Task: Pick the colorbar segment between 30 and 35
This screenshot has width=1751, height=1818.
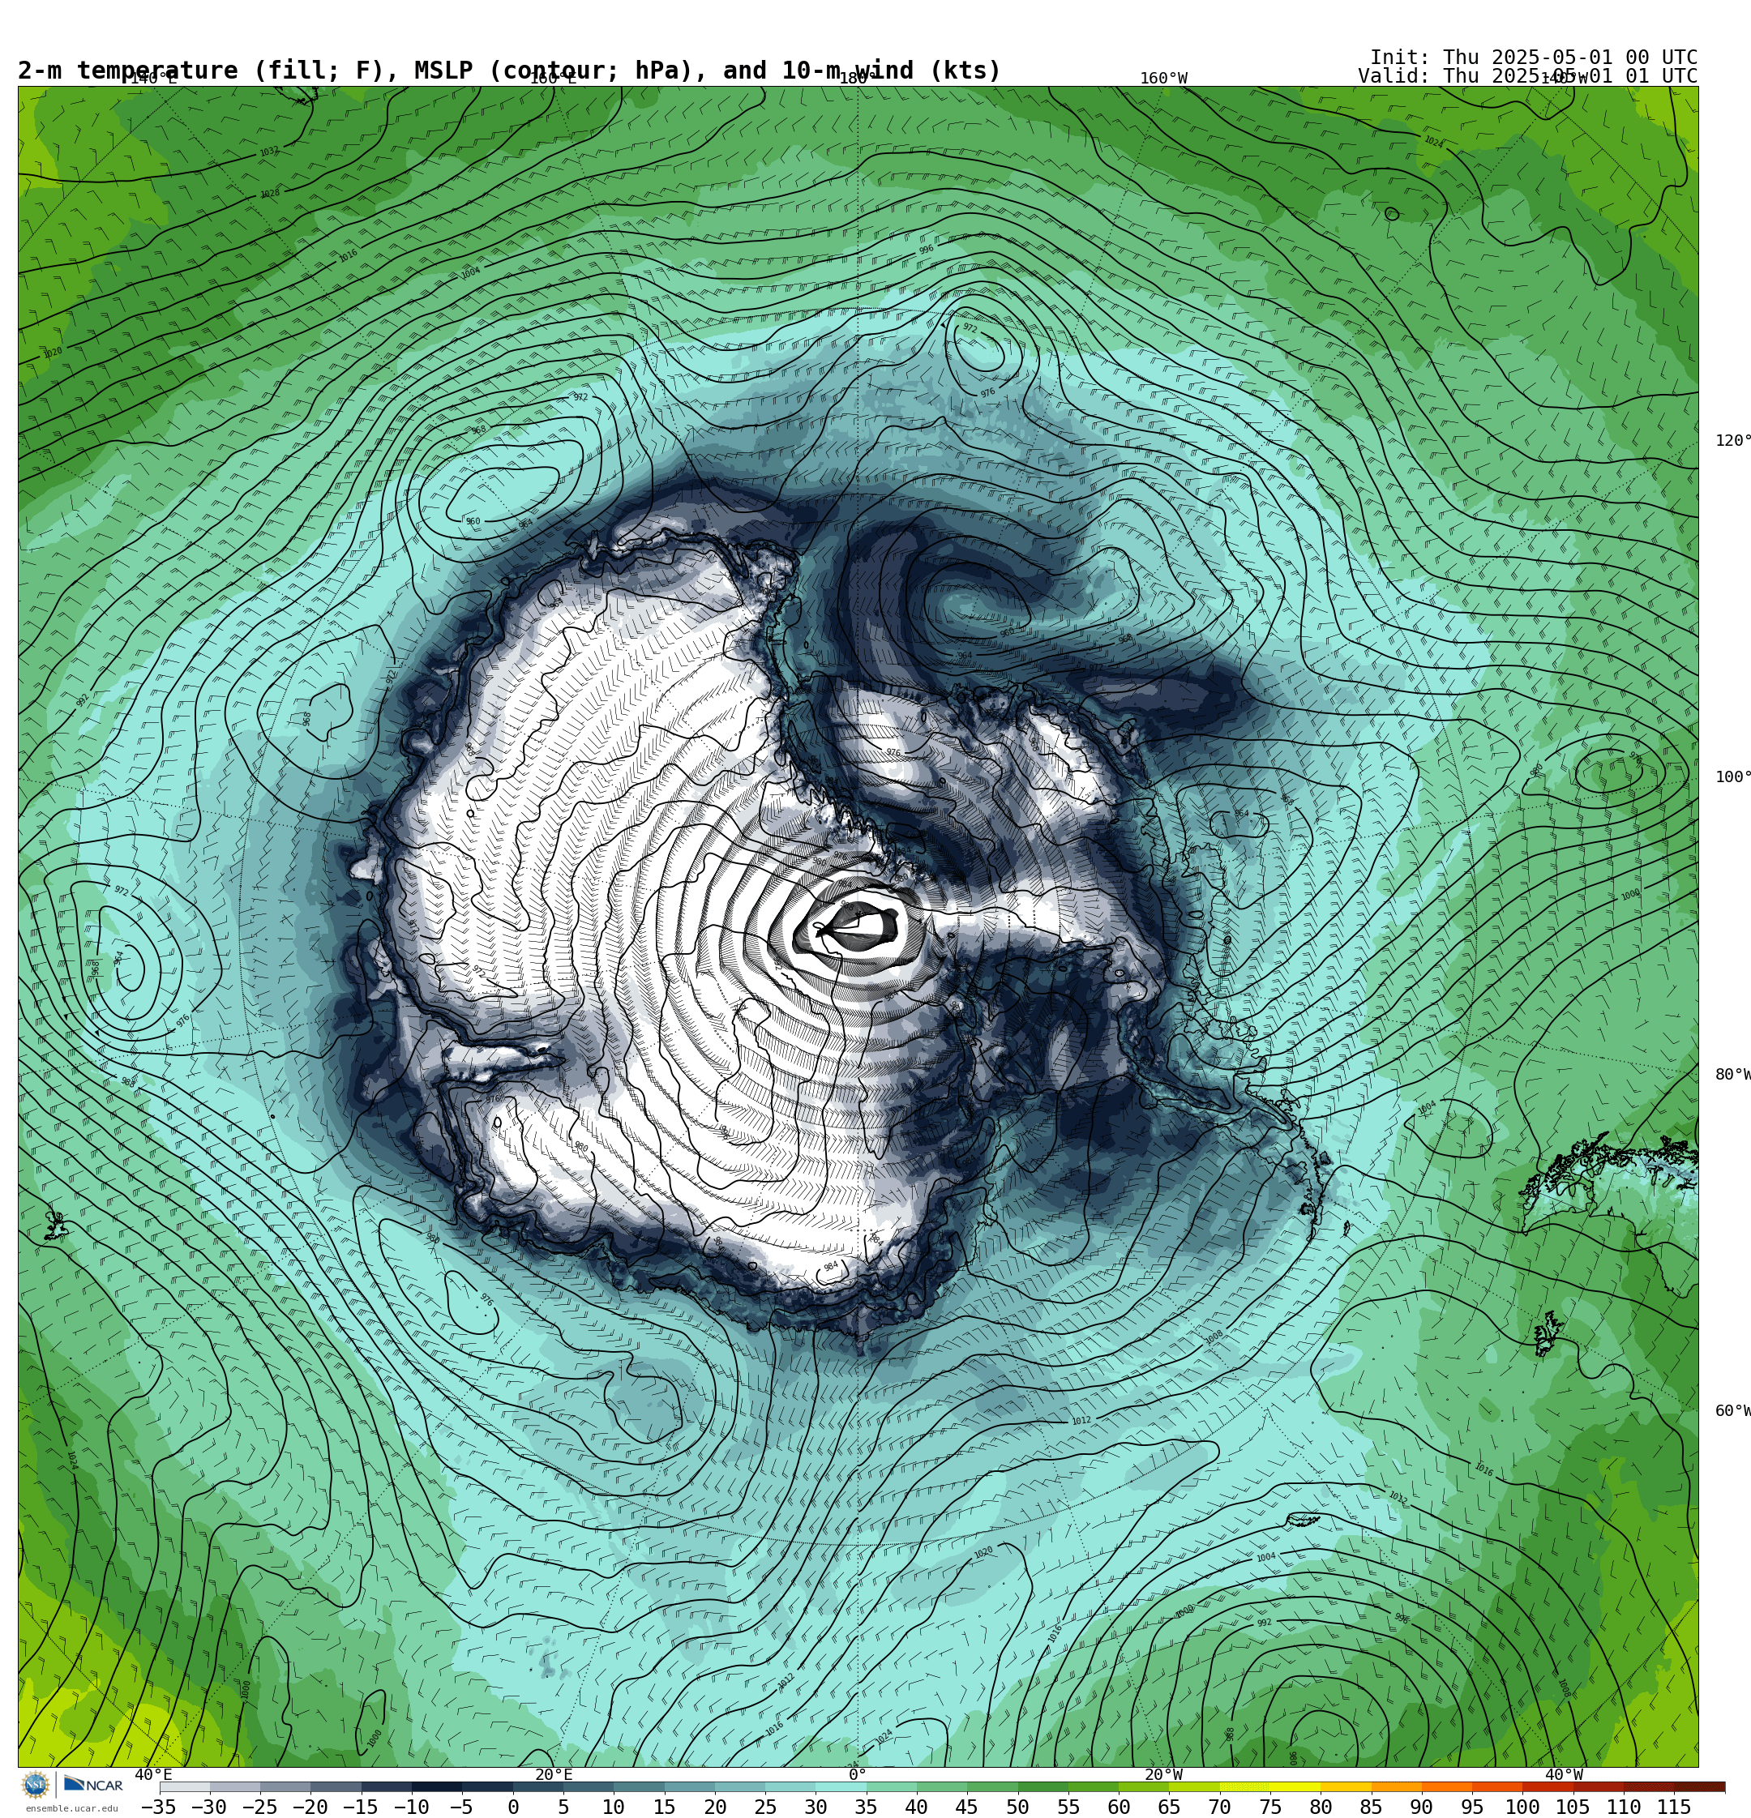Action: (x=841, y=1786)
